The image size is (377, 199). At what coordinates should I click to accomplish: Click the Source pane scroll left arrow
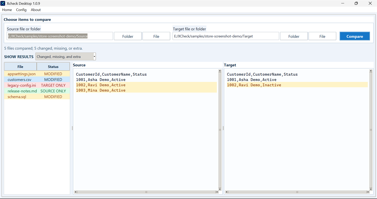coord(76,192)
